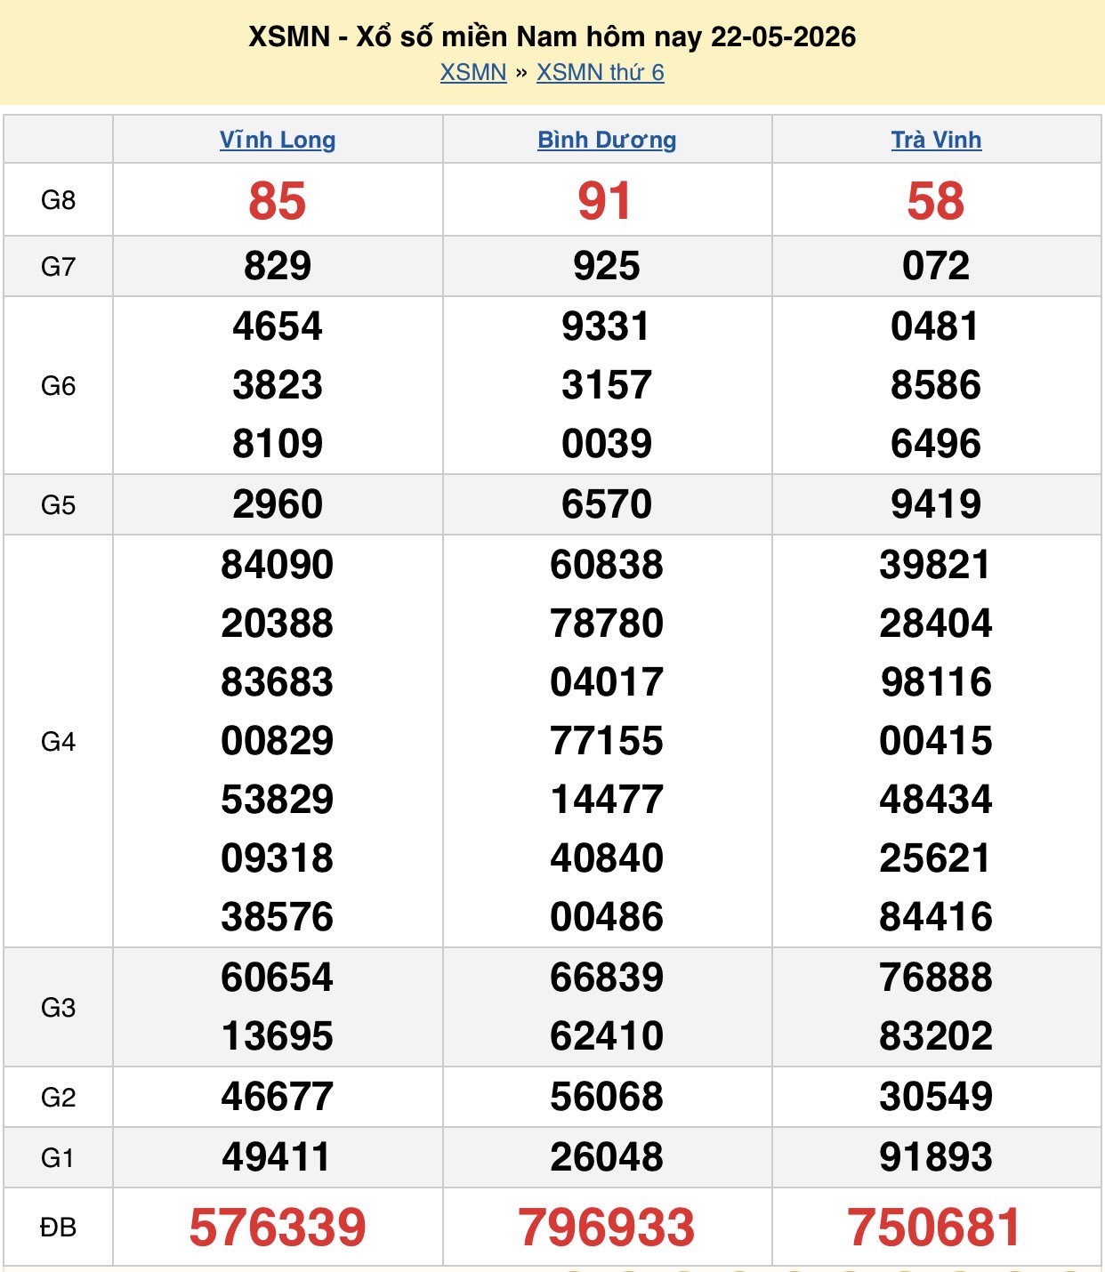Click G6 number 6496
Screen dimensions: 1105x1272
pos(936,444)
